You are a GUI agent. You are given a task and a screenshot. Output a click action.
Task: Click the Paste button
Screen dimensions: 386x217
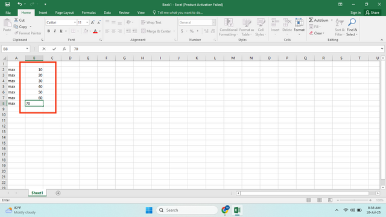[7, 26]
